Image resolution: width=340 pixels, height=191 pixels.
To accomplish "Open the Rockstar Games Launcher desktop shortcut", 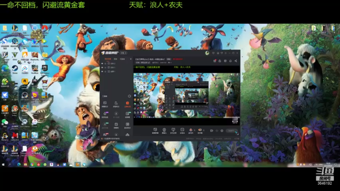I will [x=25, y=83].
